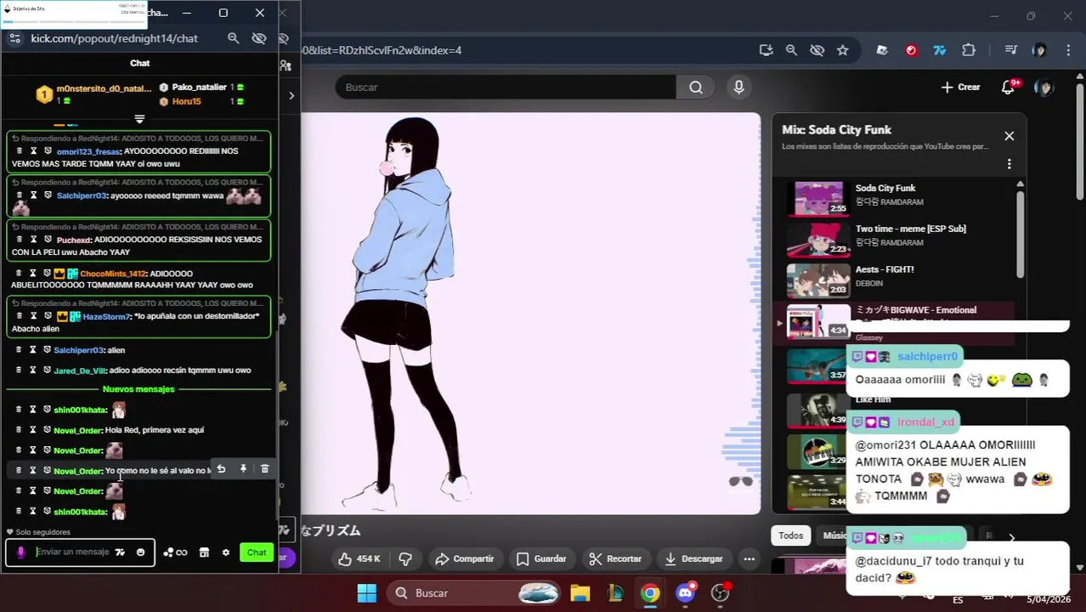Open YouTube notifications bell
This screenshot has height=612, width=1086.
click(x=1008, y=88)
